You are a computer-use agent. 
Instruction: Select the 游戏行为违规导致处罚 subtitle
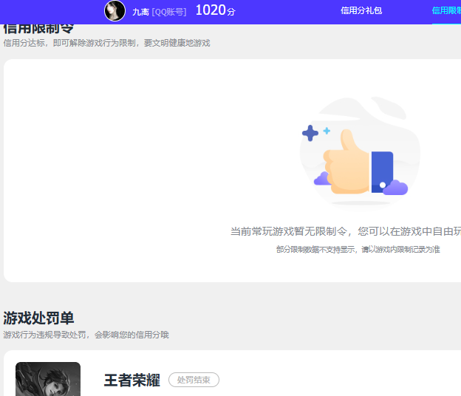point(86,335)
